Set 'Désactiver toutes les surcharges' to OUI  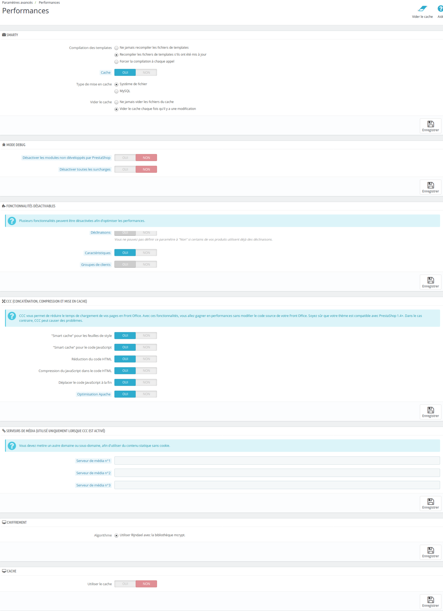pyautogui.click(x=125, y=169)
